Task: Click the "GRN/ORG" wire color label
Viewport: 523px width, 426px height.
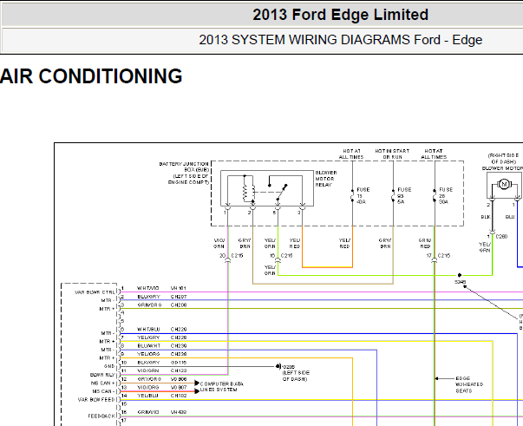Action: pyautogui.click(x=149, y=305)
